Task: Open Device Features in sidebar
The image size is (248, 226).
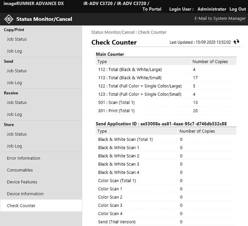Action: pyautogui.click(x=22, y=182)
